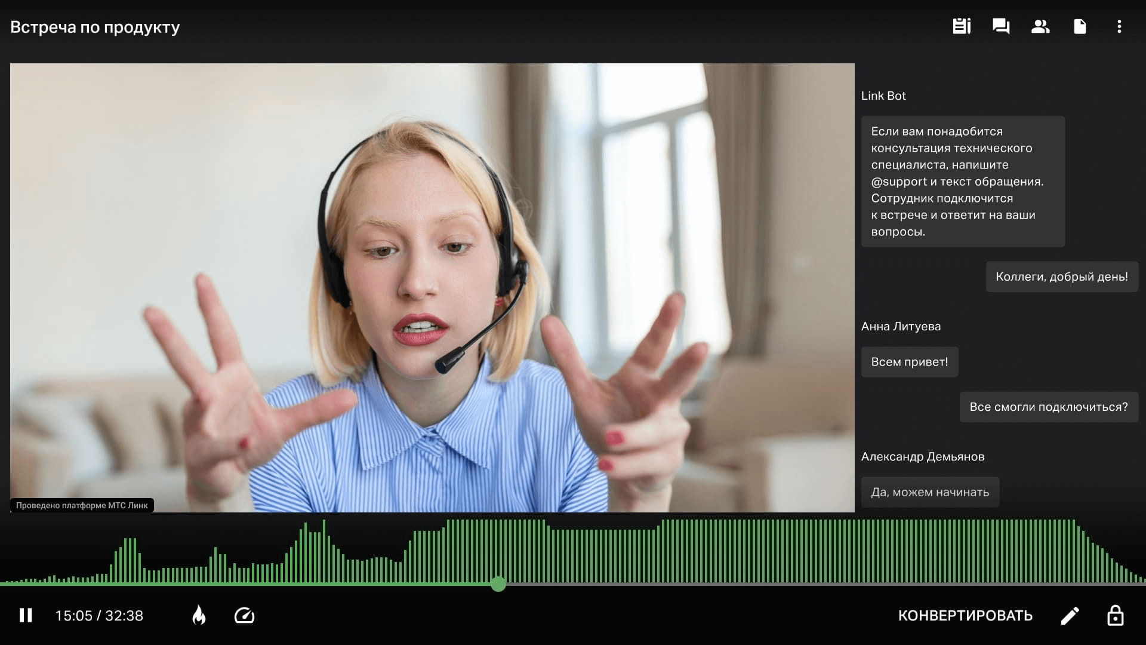This screenshot has width=1146, height=645.
Task: Select the Анна Литуева sender name
Action: (901, 327)
